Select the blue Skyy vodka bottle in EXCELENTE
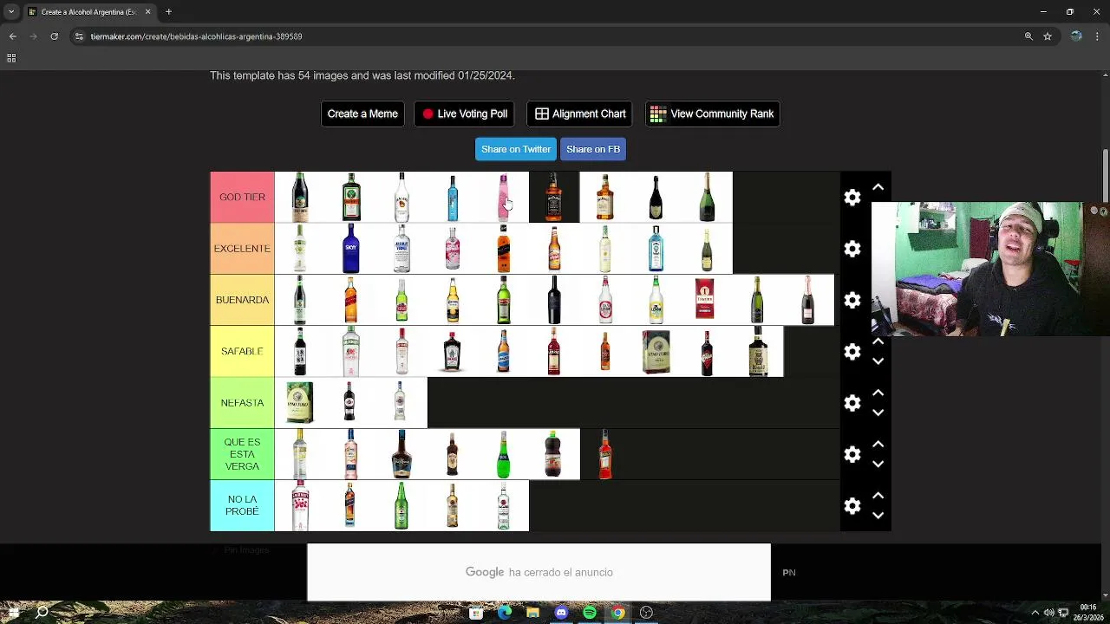Image resolution: width=1110 pixels, height=624 pixels. point(350,249)
